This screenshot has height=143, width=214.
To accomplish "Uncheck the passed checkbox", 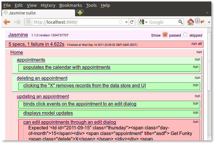I will pos(165,35).
